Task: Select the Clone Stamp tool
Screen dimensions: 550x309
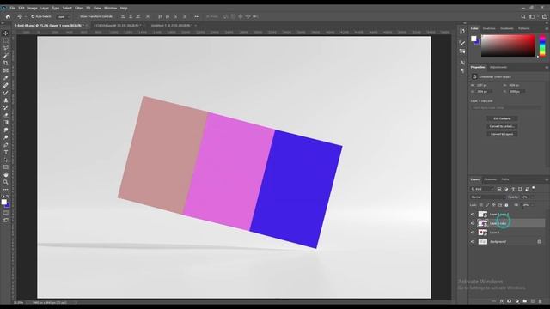Action: point(6,100)
